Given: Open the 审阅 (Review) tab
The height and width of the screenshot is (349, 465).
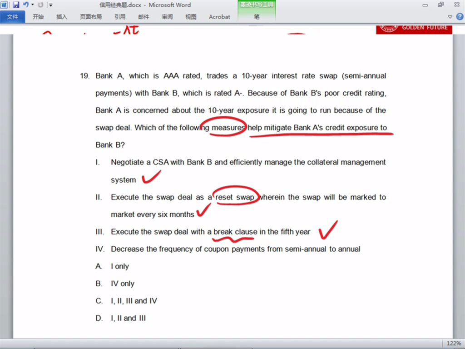Looking at the screenshot, I should pos(167,17).
